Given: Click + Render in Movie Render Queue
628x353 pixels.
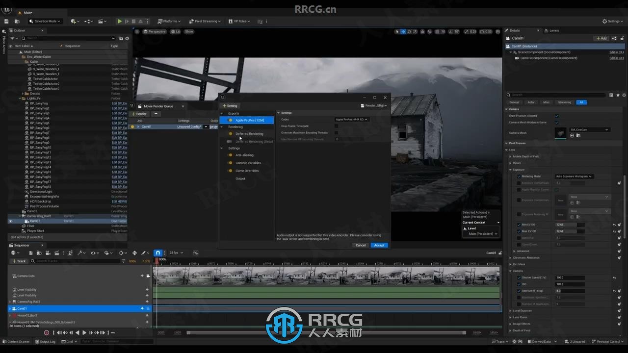Looking at the screenshot, I should coord(139,114).
